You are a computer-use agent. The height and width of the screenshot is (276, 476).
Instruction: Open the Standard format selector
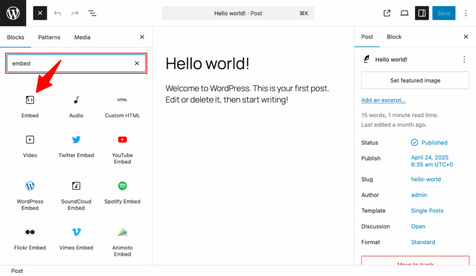point(423,242)
